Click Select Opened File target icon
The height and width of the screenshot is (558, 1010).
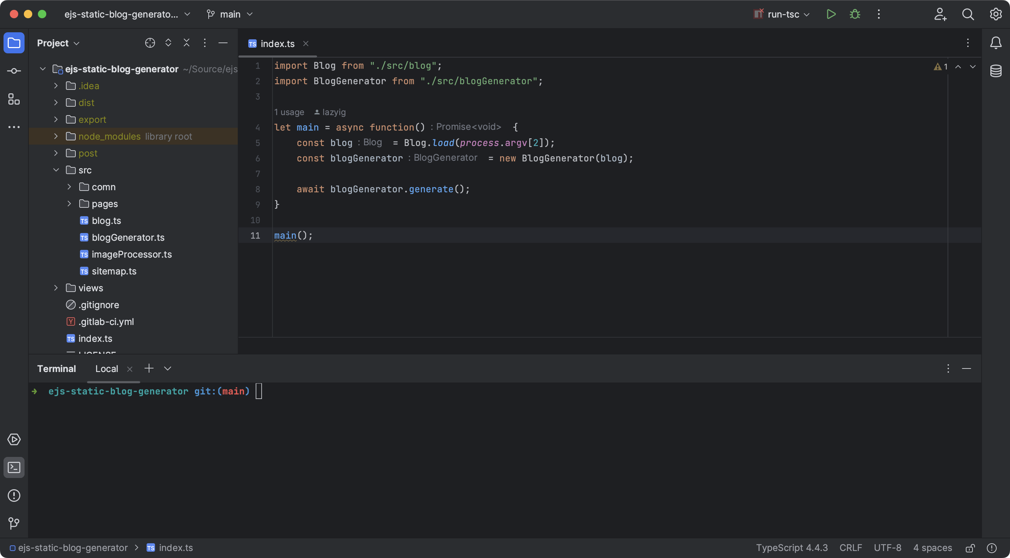click(x=150, y=43)
